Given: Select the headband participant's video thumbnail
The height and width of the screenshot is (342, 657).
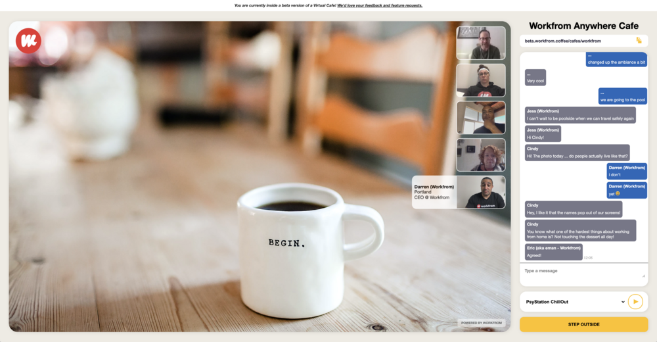Looking at the screenshot, I should (x=481, y=80).
